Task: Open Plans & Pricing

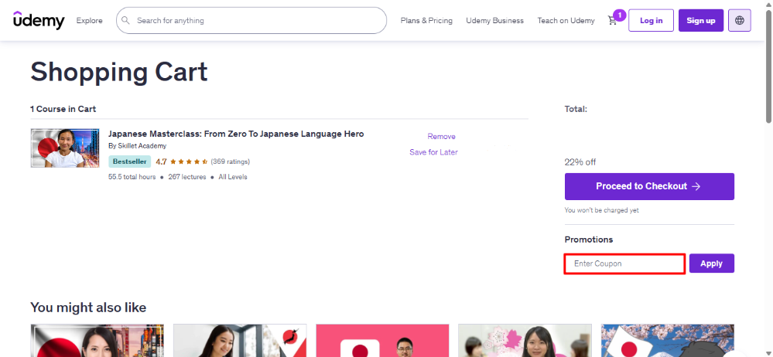Action: 426,21
